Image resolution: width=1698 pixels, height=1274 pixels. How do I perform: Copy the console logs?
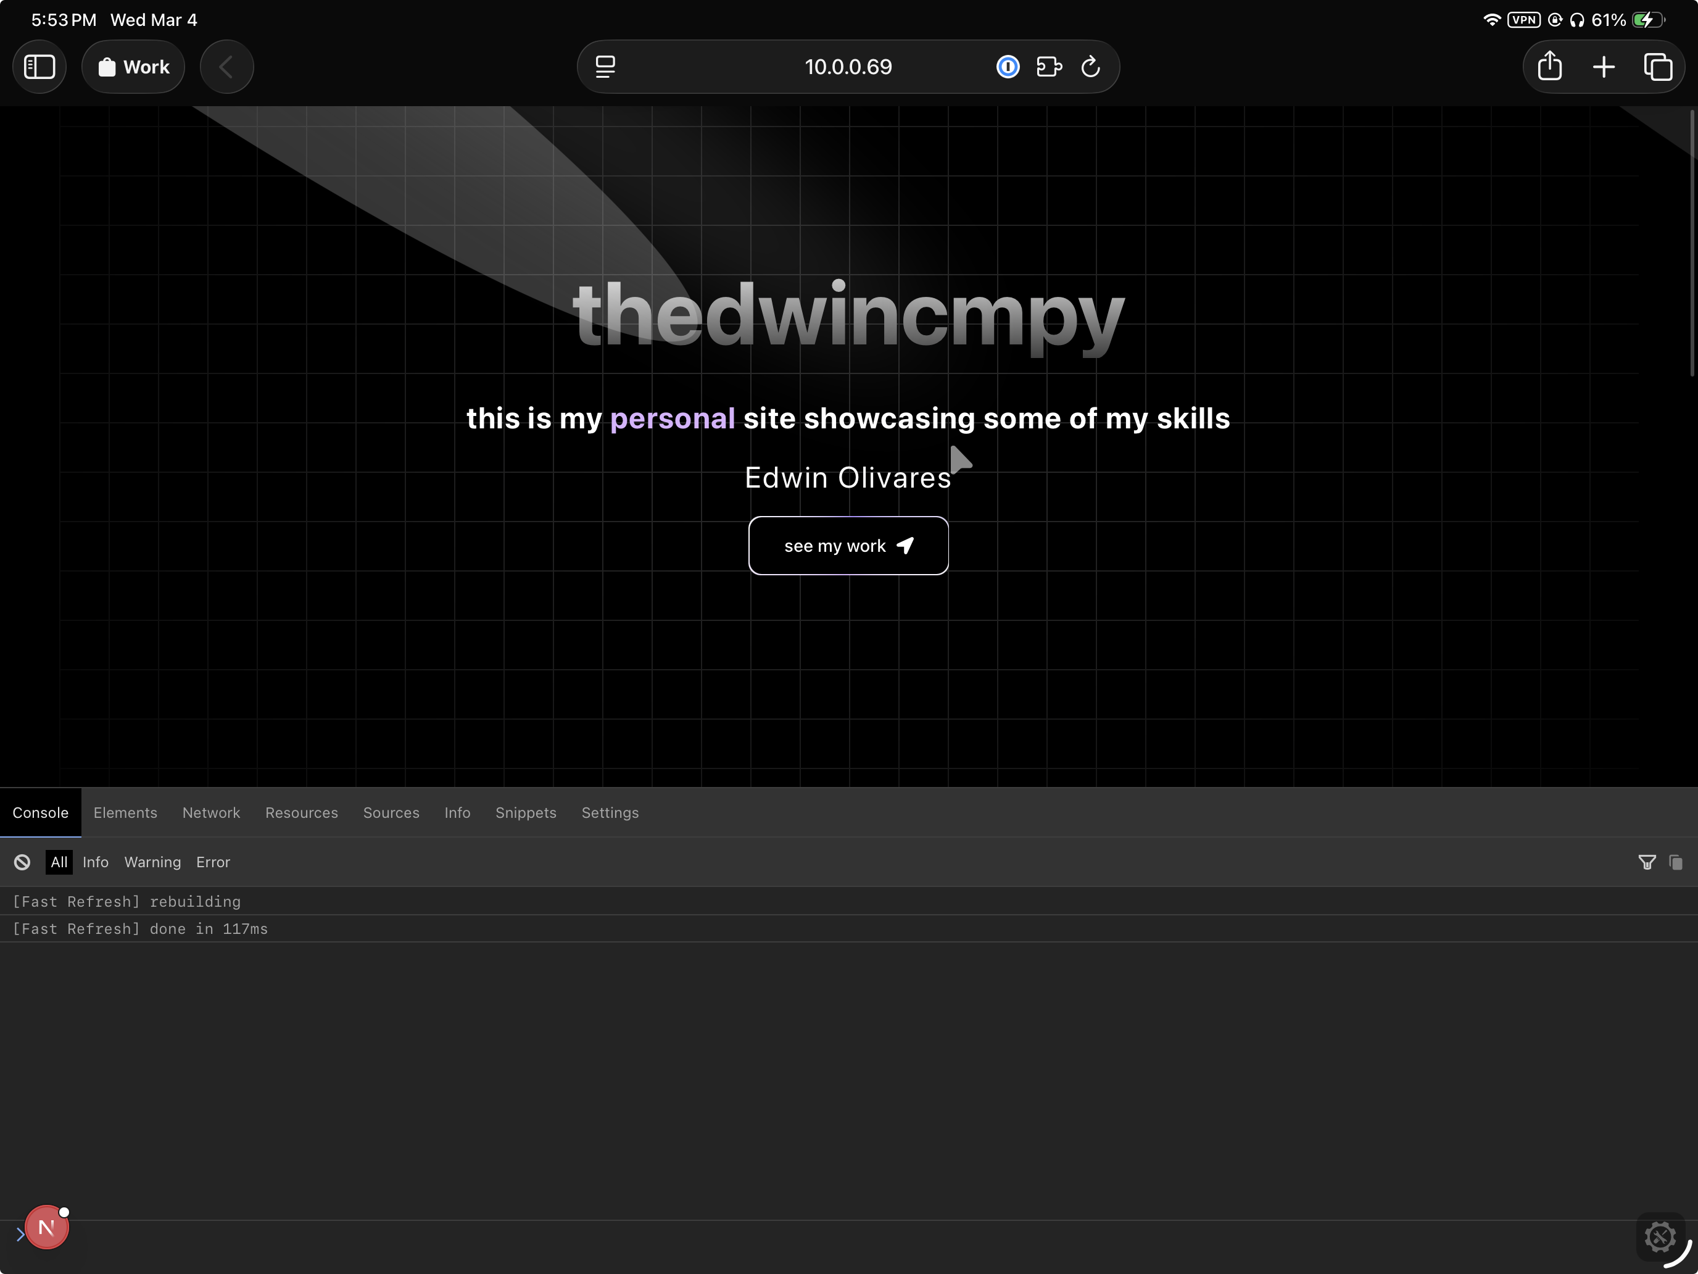click(x=1676, y=862)
